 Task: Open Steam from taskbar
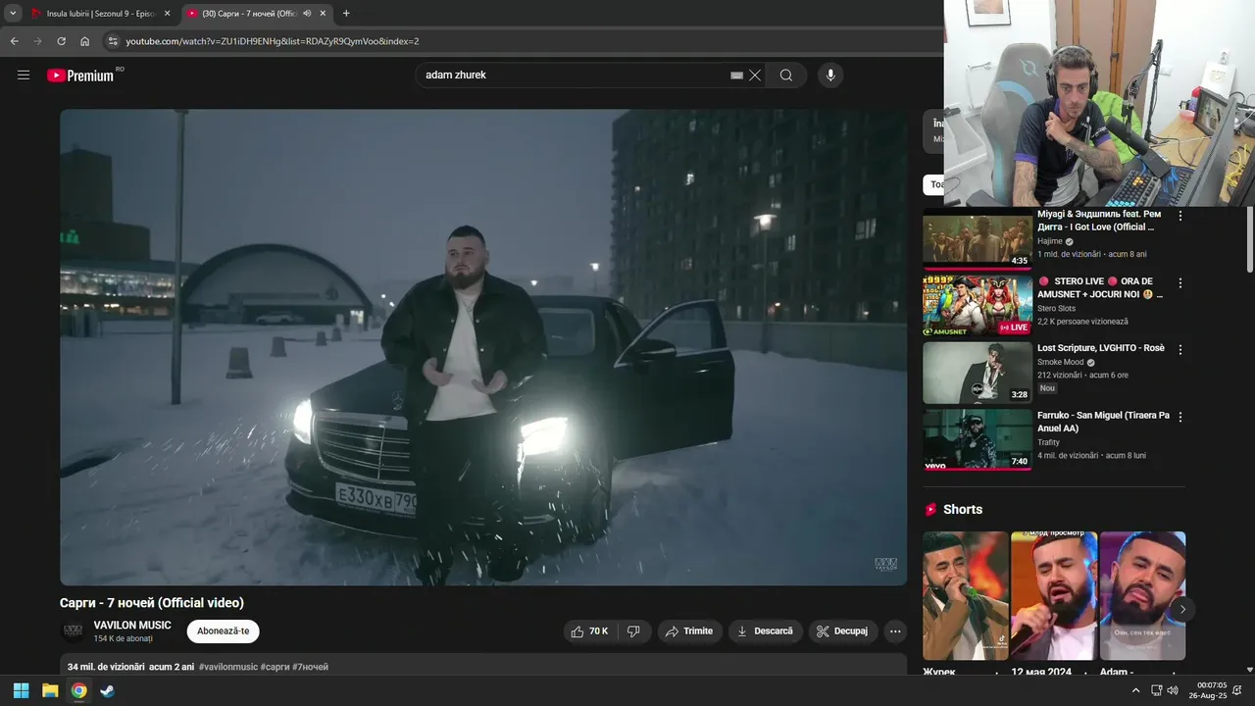click(x=107, y=690)
